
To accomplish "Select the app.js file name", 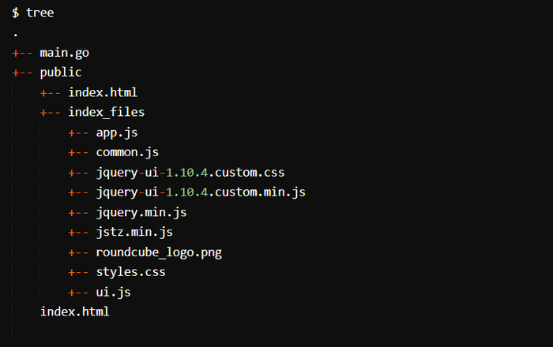I will tap(117, 132).
